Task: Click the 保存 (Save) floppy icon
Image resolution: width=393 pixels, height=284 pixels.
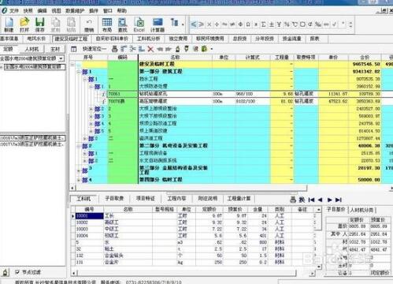Action: tap(39, 24)
